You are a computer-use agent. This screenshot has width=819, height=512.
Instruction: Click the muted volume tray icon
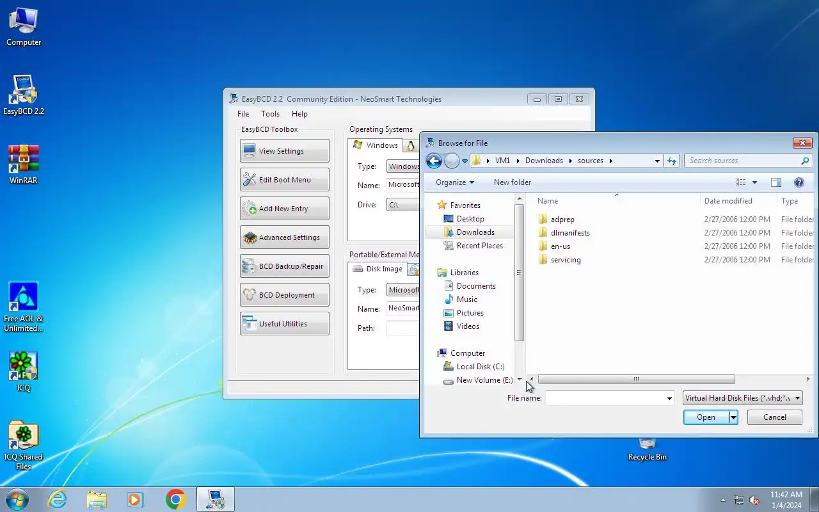point(754,500)
